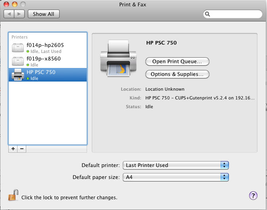Image resolution: width=267 pixels, height=210 pixels.
Task: Open Options & Supplies dialog
Action: click(177, 74)
